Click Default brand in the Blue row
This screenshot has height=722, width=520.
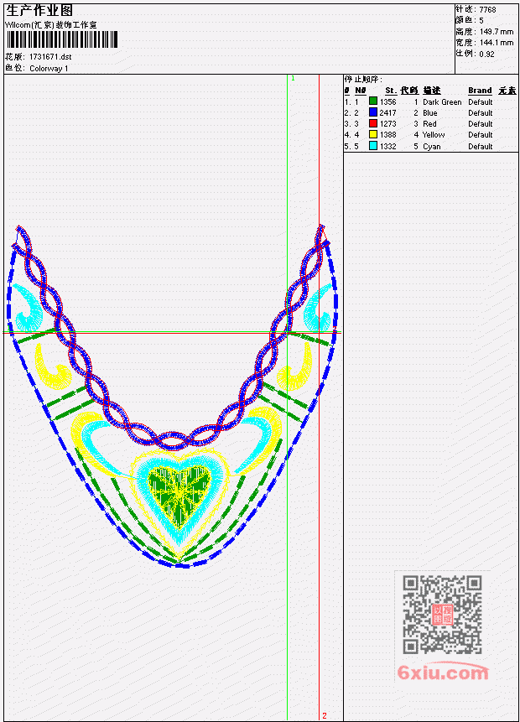[481, 113]
